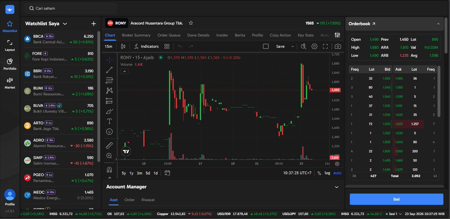Open the Layout sidebar section
This screenshot has height=219, width=450.
[10, 45]
